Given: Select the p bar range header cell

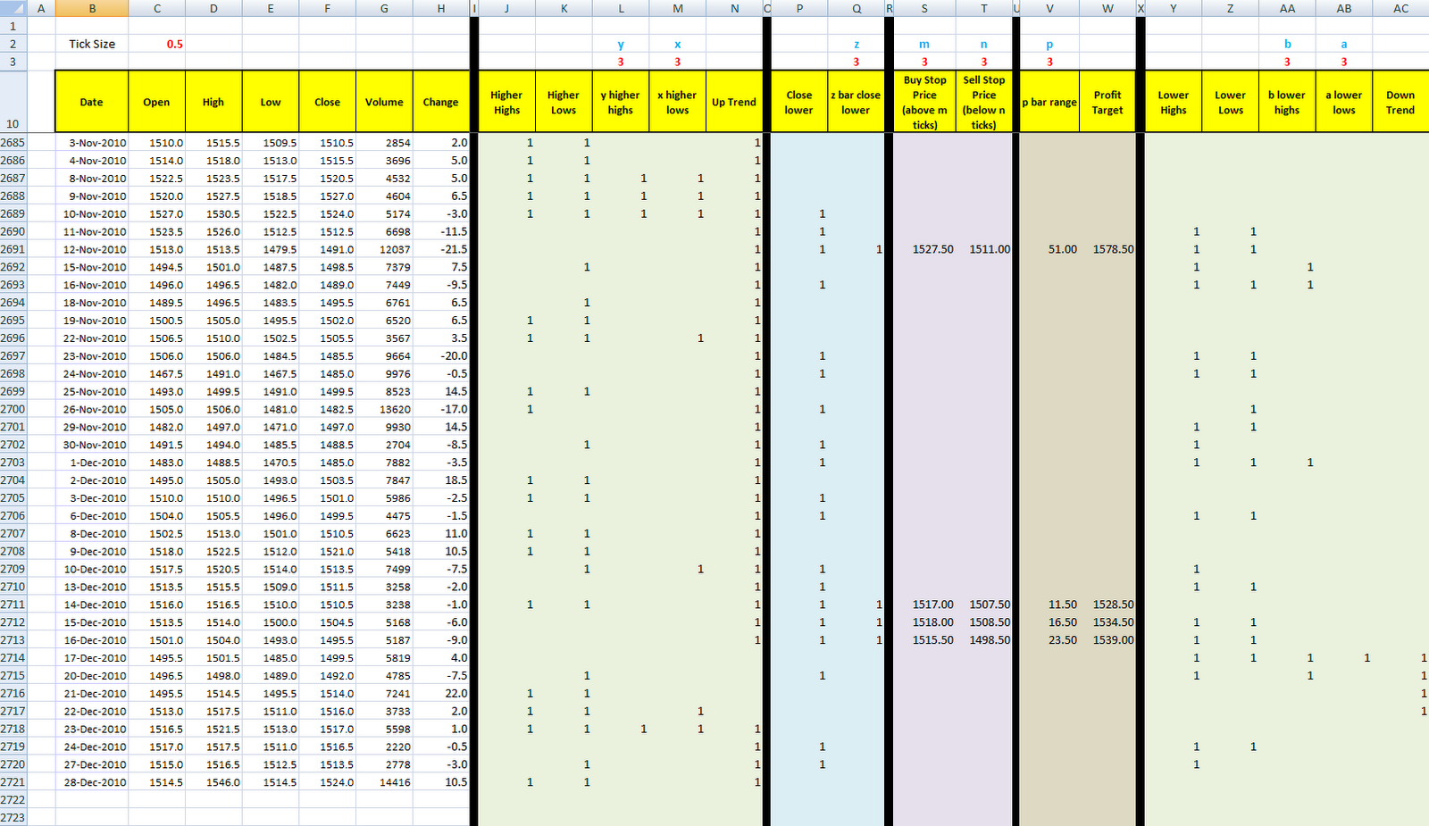Looking at the screenshot, I should tap(1049, 101).
